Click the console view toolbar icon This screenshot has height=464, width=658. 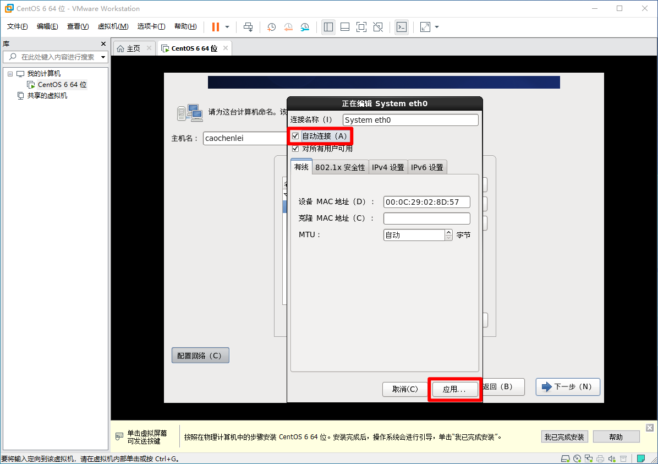pyautogui.click(x=402, y=27)
